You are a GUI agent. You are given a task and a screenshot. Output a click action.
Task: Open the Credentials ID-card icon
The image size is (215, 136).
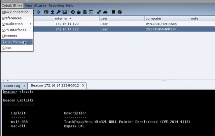tap(46, 12)
